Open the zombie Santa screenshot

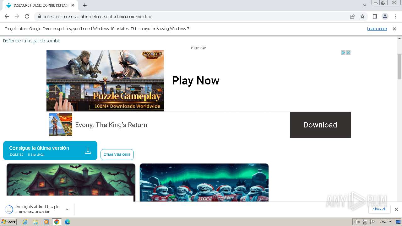tap(204, 182)
